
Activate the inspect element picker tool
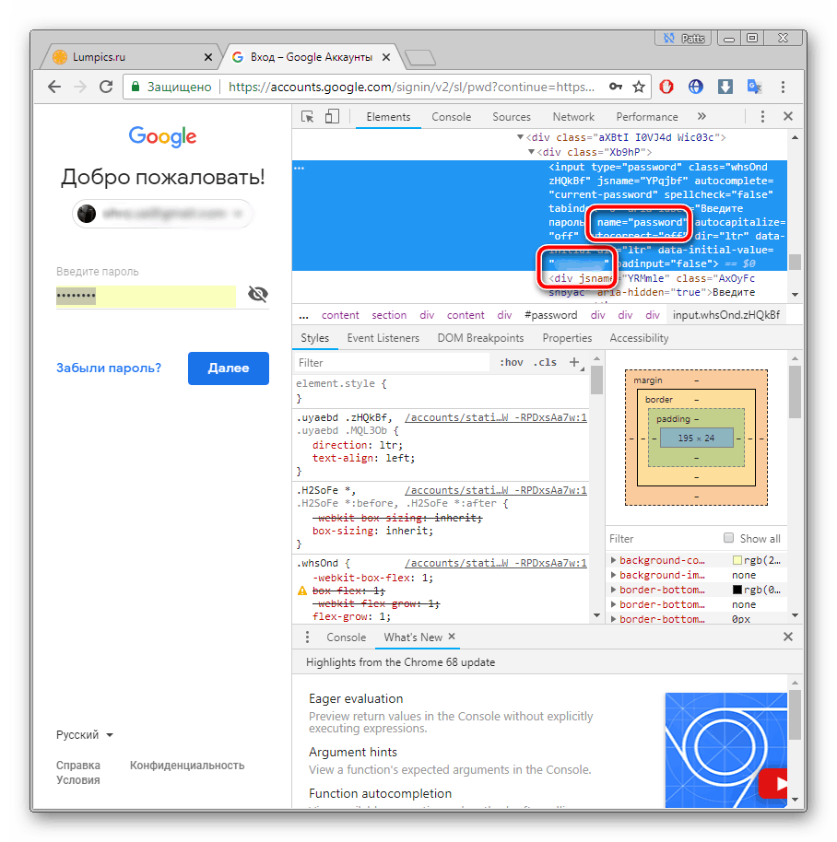tap(308, 117)
